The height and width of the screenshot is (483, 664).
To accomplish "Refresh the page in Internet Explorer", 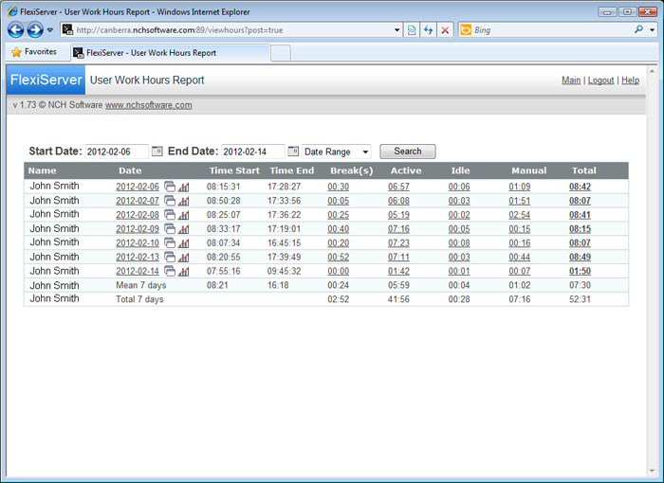I will (x=428, y=30).
